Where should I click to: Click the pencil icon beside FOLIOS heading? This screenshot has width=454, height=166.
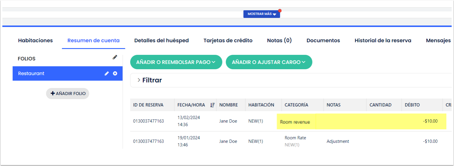(x=115, y=57)
